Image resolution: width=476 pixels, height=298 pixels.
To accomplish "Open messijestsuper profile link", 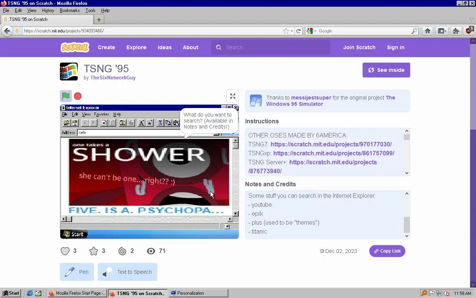I will pyautogui.click(x=311, y=98).
